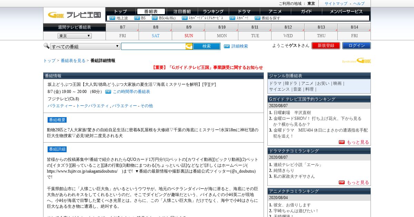Open 金曜ドラマ MIU404 ranking entry
The width and height of the screenshot is (414, 217).
(321, 133)
